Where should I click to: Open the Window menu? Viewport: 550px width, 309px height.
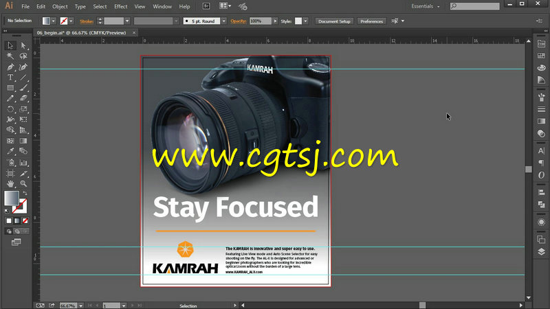(162, 6)
